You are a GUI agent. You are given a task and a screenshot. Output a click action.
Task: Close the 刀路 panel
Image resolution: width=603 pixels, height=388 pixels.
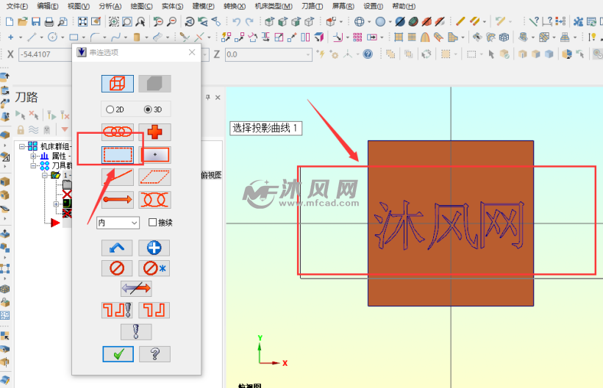click(218, 98)
